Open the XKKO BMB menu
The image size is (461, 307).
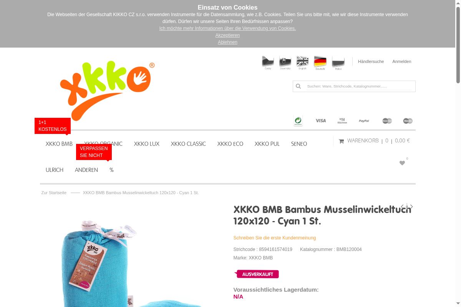coord(59,144)
